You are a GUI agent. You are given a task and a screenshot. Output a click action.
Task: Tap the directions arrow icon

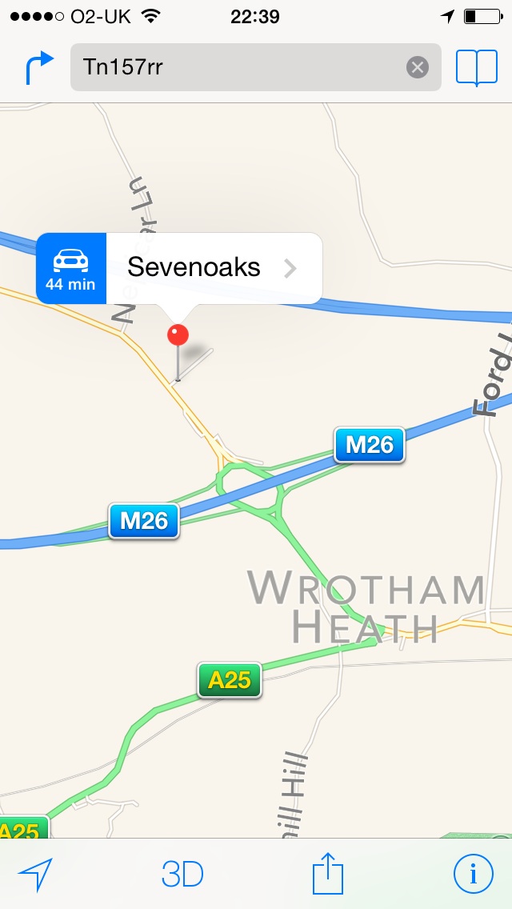[x=39, y=68]
